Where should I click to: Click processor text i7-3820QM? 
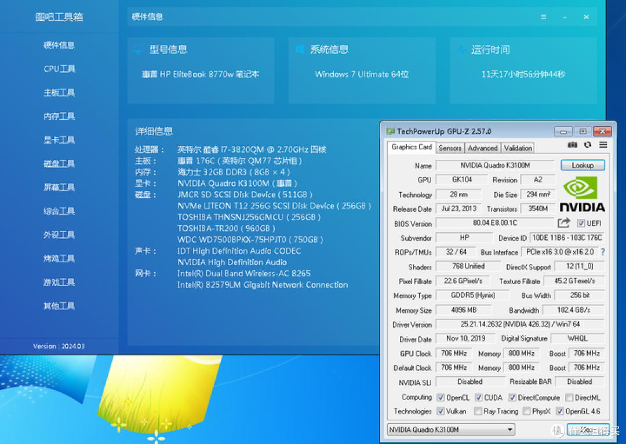coord(252,149)
